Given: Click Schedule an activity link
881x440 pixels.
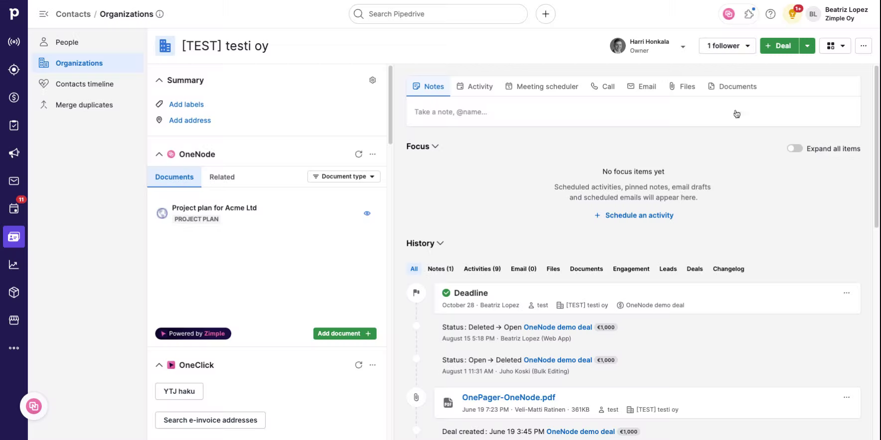Looking at the screenshot, I should [634, 216].
